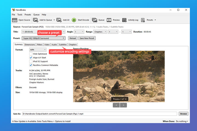Click the '1918x1080 storage' size text

coord(37,93)
